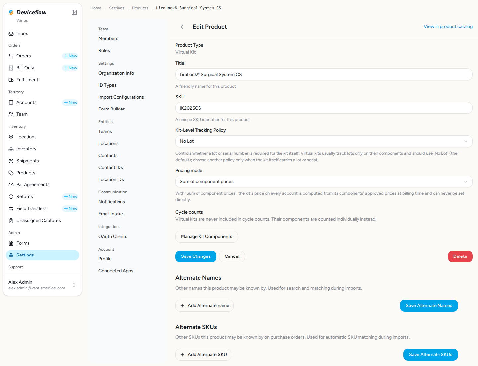
Task: Click the Fulfillment truck icon
Action: click(11, 80)
